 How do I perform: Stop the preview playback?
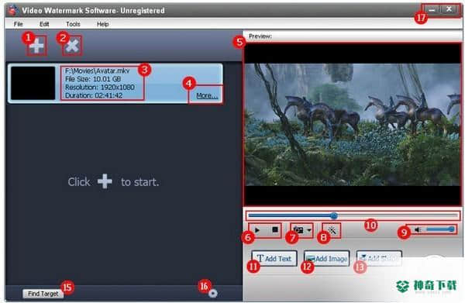(275, 230)
